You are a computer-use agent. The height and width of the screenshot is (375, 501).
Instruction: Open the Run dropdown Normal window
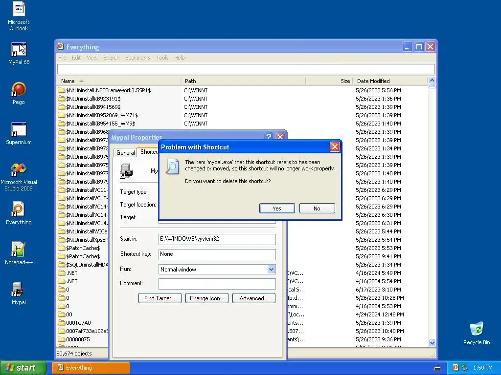271,270
